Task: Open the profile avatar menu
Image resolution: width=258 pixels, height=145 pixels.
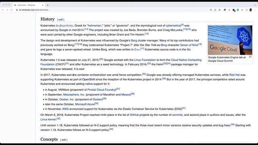Action: coord(251,10)
